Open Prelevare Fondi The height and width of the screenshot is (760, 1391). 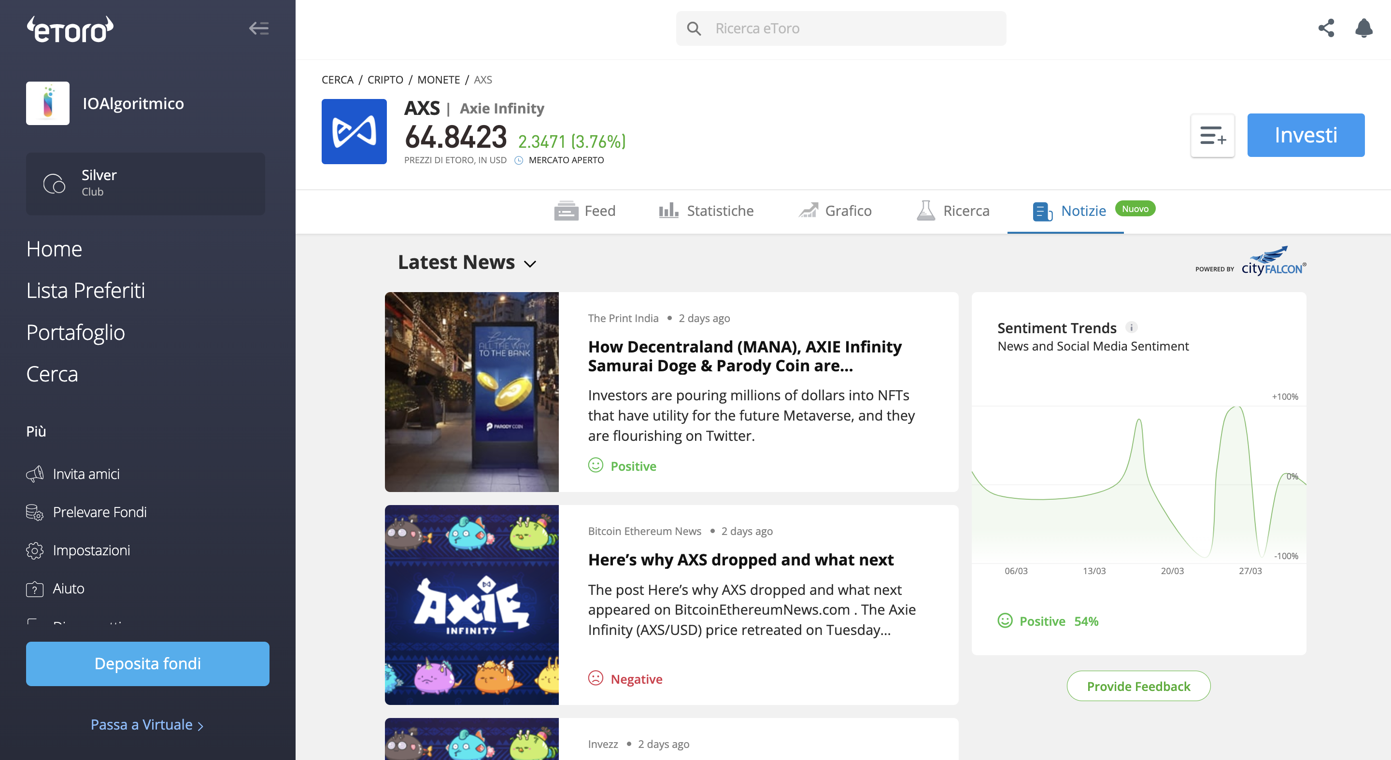pyautogui.click(x=100, y=512)
